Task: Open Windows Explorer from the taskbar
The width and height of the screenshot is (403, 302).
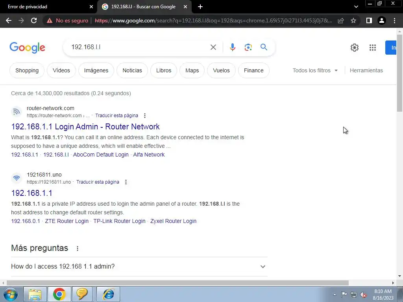Action: point(35,294)
